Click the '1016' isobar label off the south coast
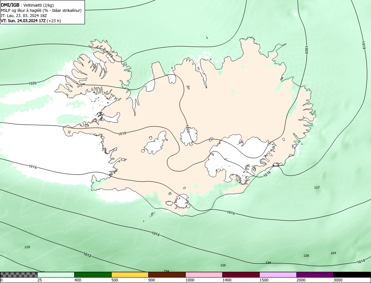371x283 pixels. (x=231, y=213)
